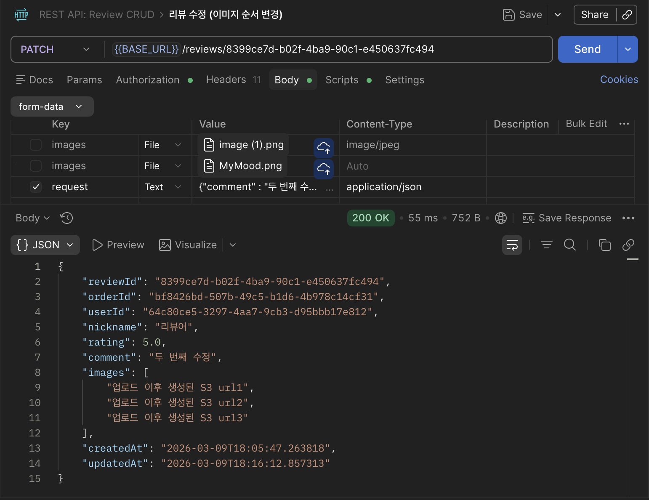
Task: Select the Body request tab
Action: point(293,80)
